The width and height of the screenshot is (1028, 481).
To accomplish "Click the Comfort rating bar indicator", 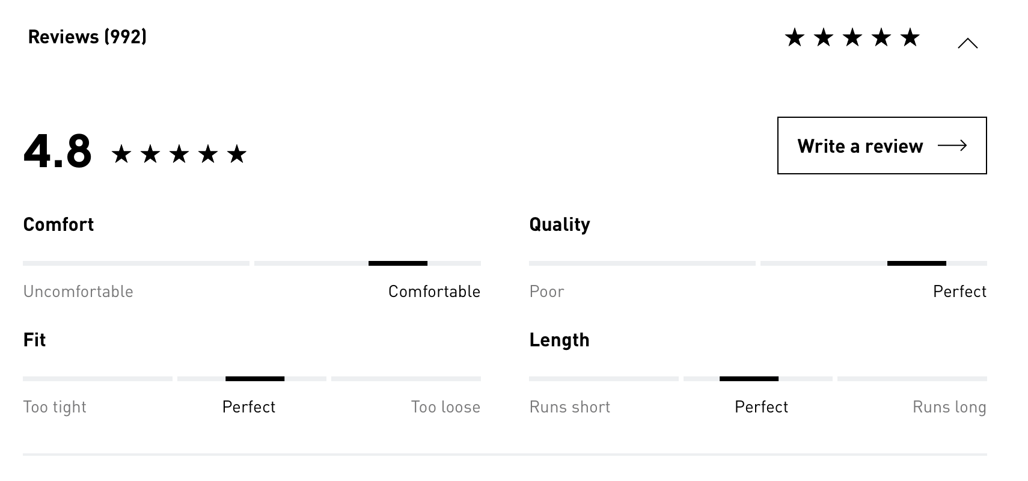I will pyautogui.click(x=397, y=263).
